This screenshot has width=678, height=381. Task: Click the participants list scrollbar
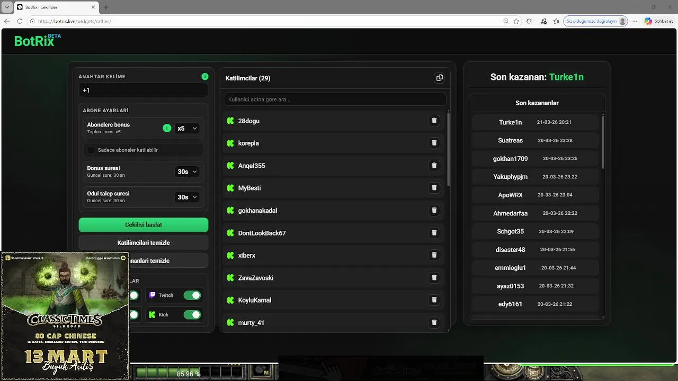(x=449, y=149)
